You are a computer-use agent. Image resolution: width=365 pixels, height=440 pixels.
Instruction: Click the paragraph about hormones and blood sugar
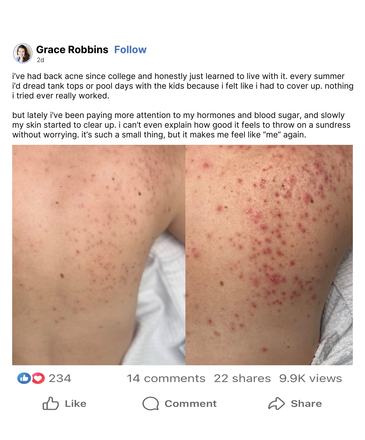point(181,125)
